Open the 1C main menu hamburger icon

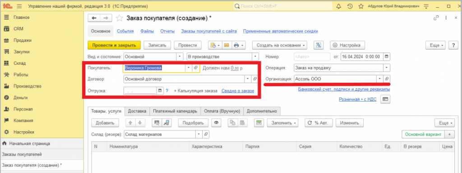click(x=19, y=6)
